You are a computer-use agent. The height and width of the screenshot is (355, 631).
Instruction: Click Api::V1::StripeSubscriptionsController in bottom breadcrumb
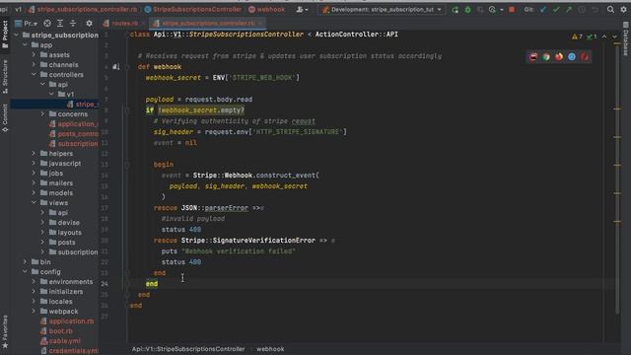click(188, 349)
